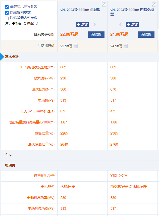
Task: Click range value 602
Action: tap(113, 67)
